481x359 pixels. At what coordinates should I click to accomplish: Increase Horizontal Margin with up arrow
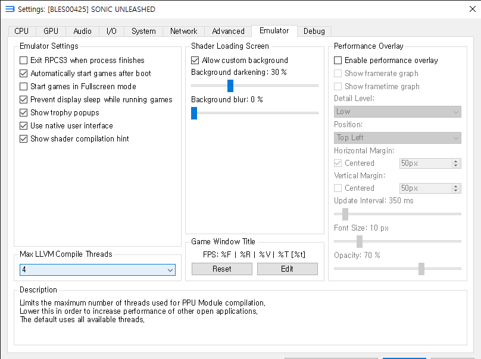[456, 161]
